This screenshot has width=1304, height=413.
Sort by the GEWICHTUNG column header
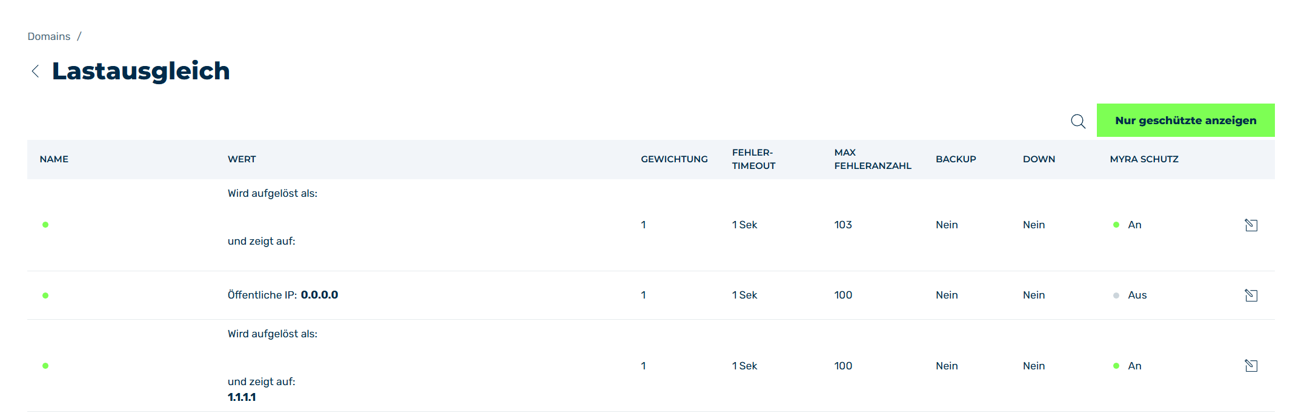pos(674,159)
